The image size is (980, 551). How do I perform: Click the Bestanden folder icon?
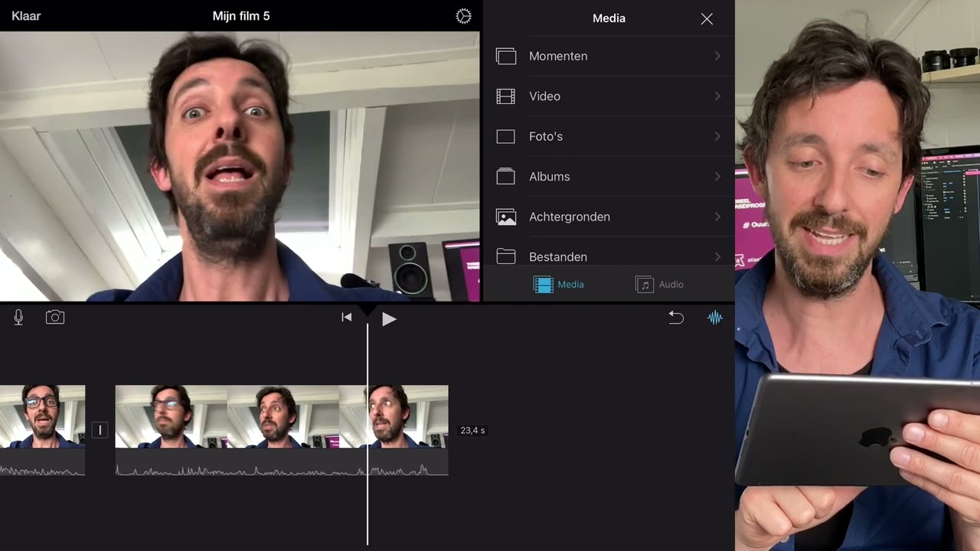coord(505,256)
